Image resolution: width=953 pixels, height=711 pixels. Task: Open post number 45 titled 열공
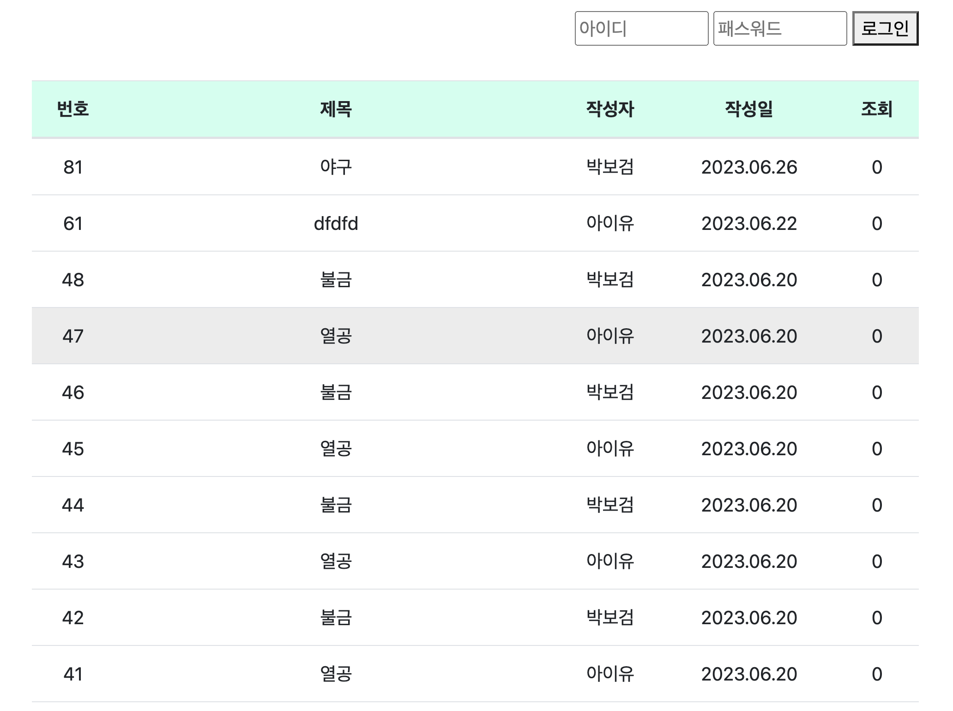[x=336, y=449]
